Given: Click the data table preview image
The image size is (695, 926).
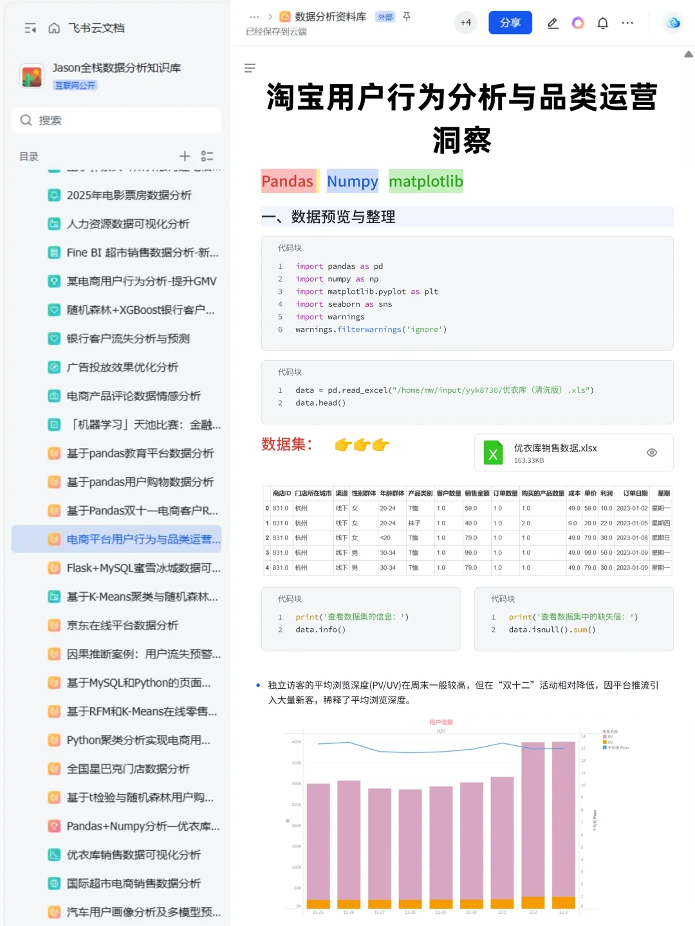Looking at the screenshot, I should 468,531.
